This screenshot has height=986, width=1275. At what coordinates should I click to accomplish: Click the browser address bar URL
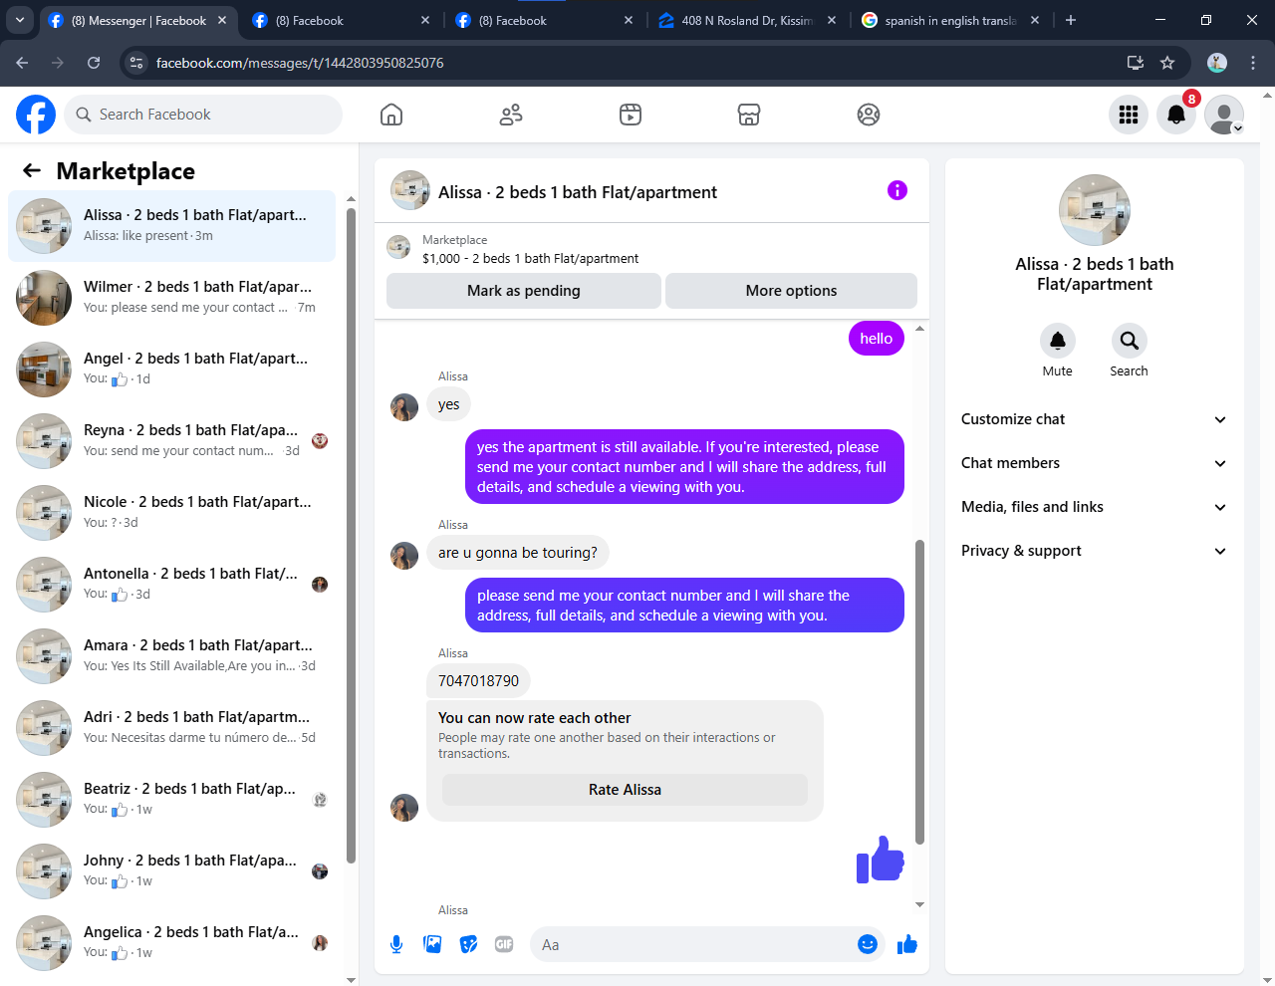300,63
